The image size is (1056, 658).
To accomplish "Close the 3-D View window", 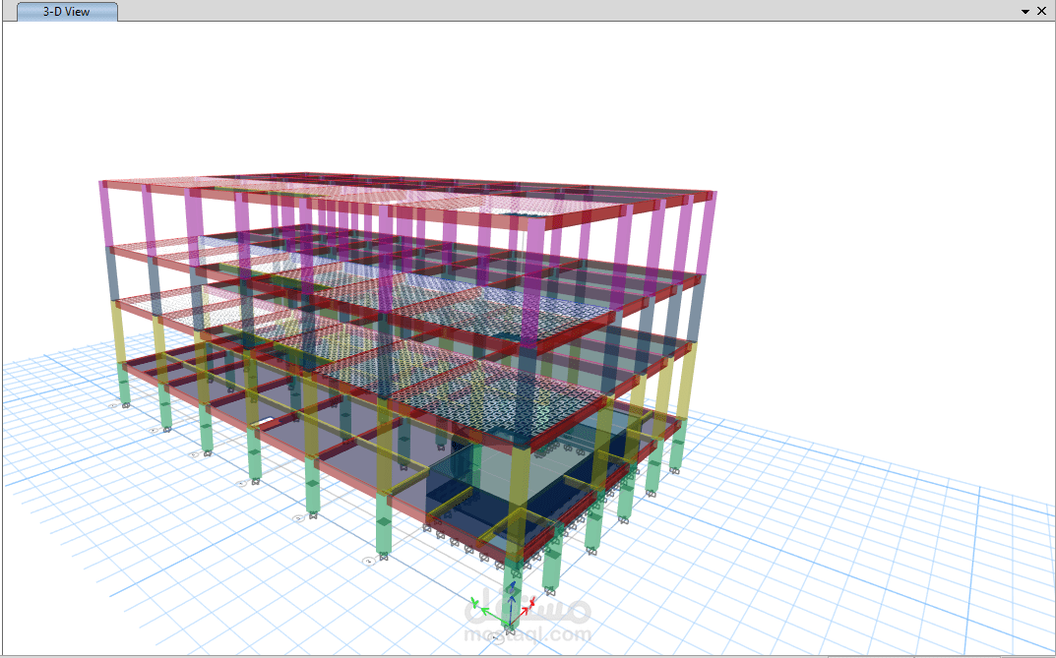I will tap(1042, 12).
